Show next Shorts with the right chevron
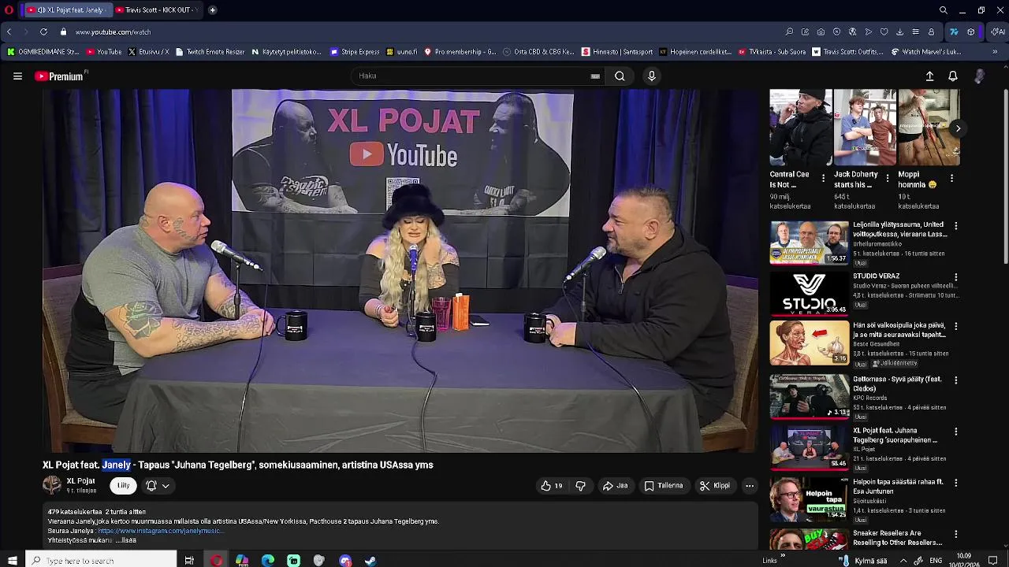The image size is (1009, 567). coord(958,128)
